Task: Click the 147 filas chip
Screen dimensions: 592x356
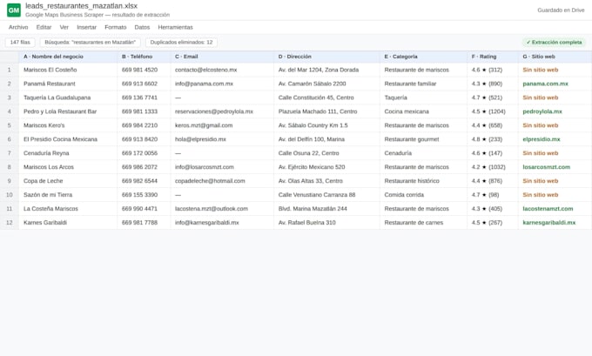Action: click(20, 43)
